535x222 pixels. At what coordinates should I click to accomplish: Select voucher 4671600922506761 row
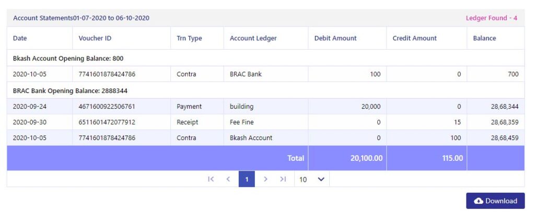(265, 107)
